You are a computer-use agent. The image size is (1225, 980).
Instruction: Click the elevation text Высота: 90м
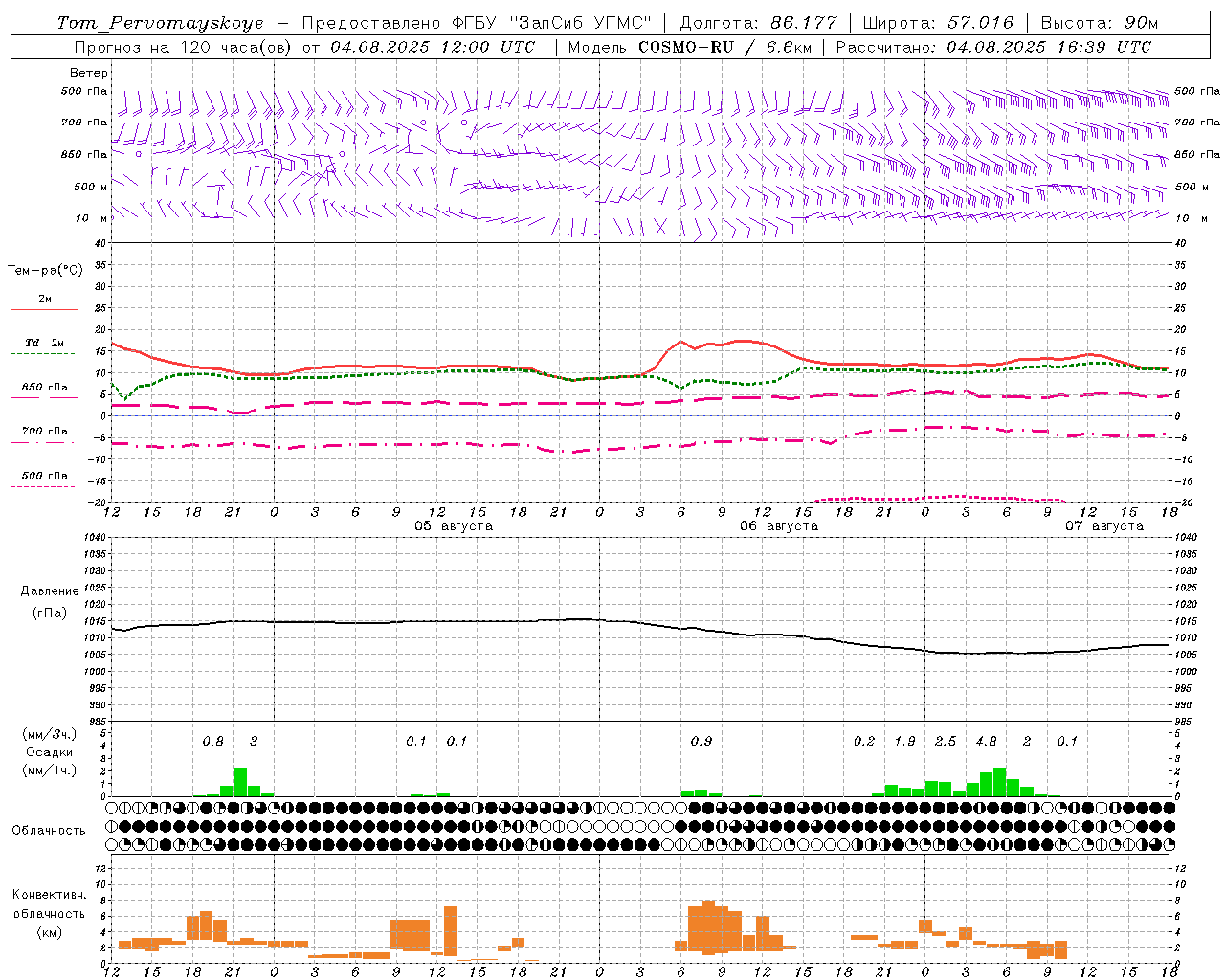coord(1099,23)
